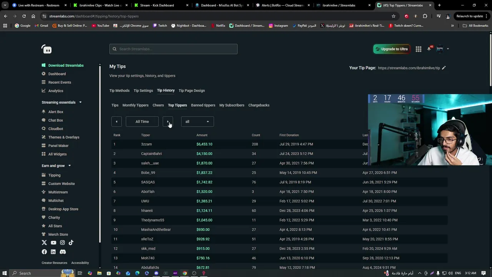Screen dimensions: 492x277
Task: Collapse the Streaming essentials section
Action: pyautogui.click(x=80, y=102)
